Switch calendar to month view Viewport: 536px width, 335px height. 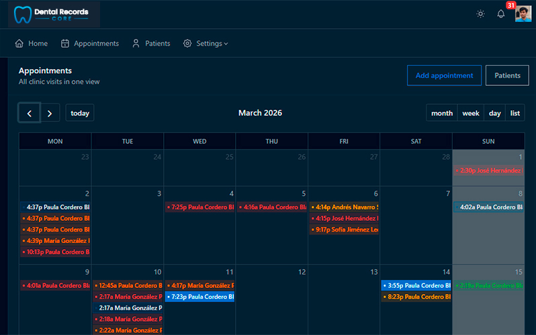(x=442, y=113)
